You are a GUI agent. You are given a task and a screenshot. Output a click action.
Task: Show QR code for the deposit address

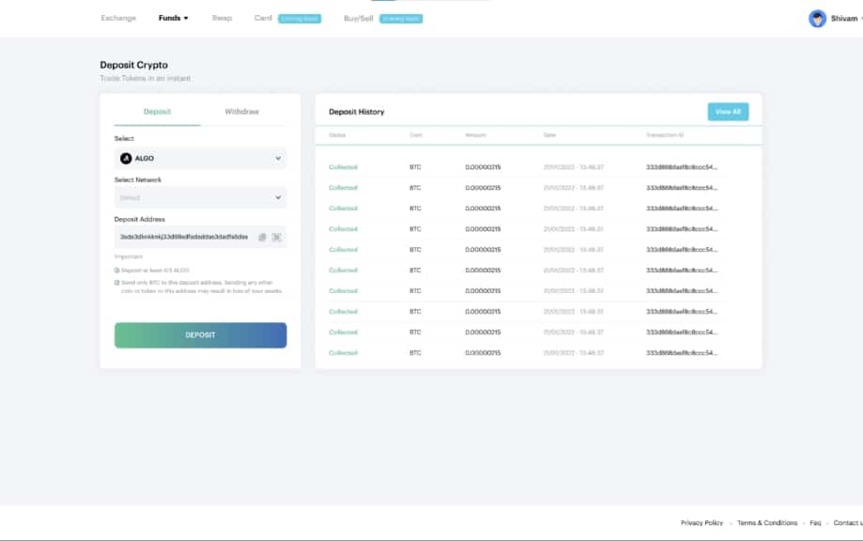point(276,237)
